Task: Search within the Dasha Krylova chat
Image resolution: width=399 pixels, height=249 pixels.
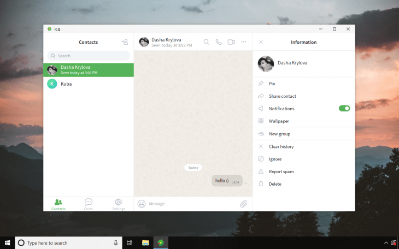Action: [x=207, y=42]
